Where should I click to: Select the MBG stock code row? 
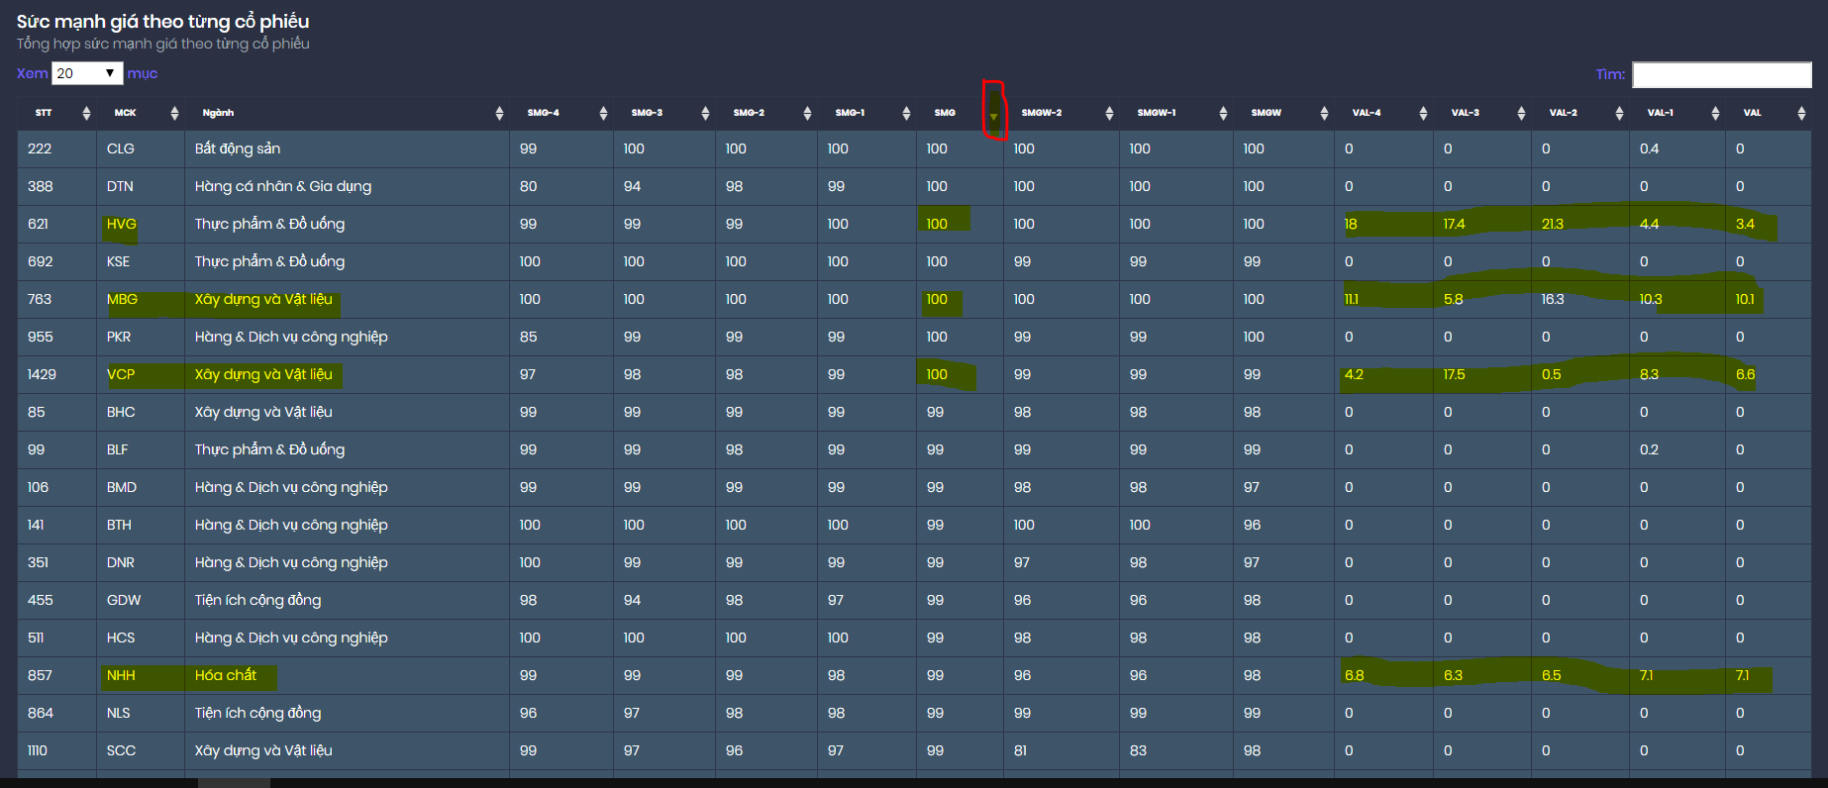pos(122,299)
